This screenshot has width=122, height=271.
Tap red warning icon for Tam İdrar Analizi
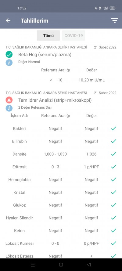pos(9,100)
